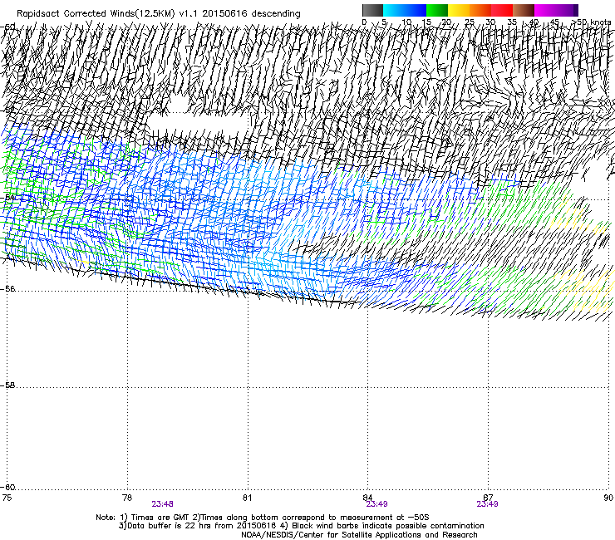The width and height of the screenshot is (615, 540).
Task: Click the red 30-35 knots legend segment
Action: (502, 10)
